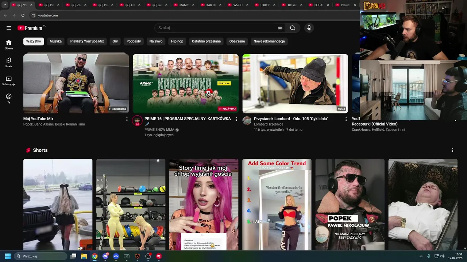Open the Lombard Trzebnica channel name link
The width and height of the screenshot is (467, 262).
pyautogui.click(x=269, y=124)
